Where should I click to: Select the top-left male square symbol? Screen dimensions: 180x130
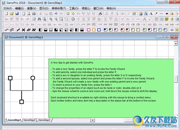coord(10,78)
